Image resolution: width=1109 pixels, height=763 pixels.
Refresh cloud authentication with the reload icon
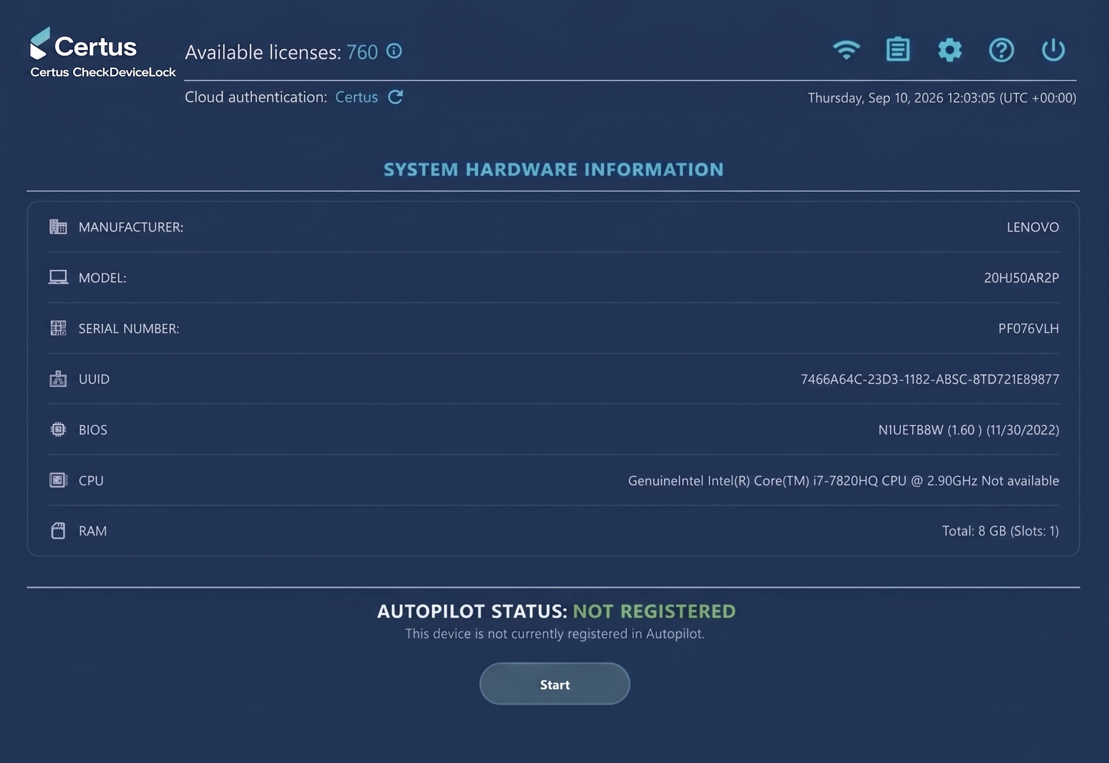tap(395, 97)
